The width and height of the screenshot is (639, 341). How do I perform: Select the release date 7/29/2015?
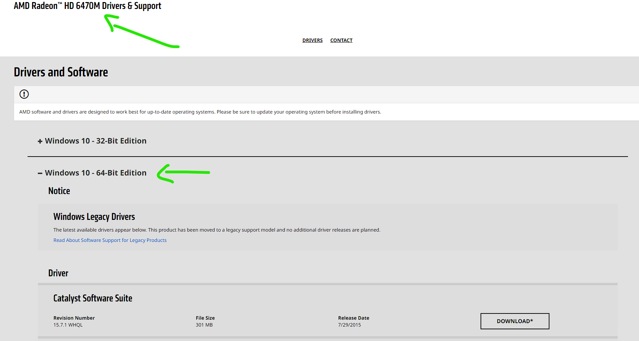coord(349,325)
